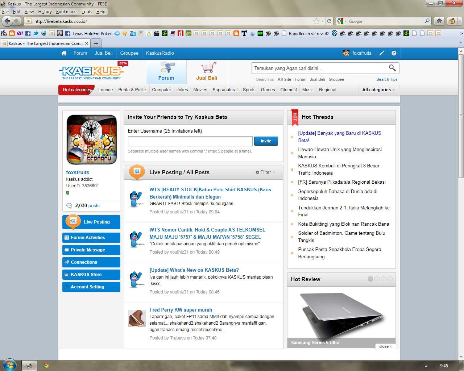464x371 pixels.
Task: Expand the All categories dropdown
Action: (378, 90)
